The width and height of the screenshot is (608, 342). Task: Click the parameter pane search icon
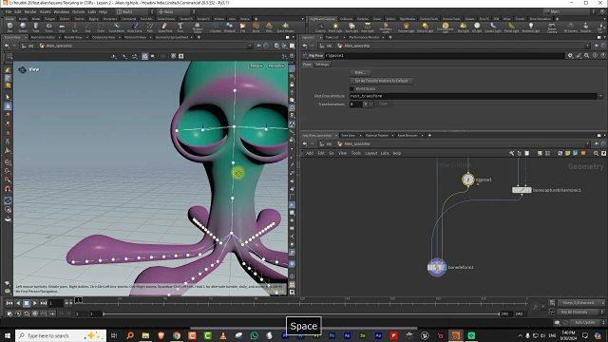click(x=587, y=55)
